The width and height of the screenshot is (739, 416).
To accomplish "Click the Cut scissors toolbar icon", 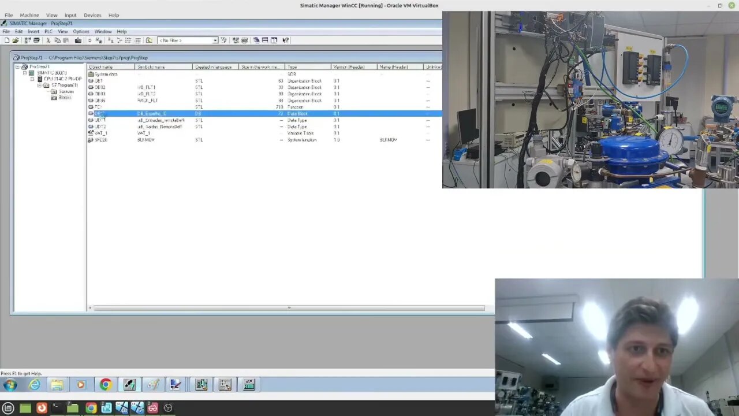I will (x=48, y=40).
